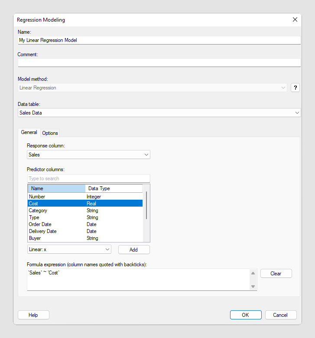This screenshot has height=338, width=315.
Task: Select the Number predictor row
Action: [x=85, y=197]
